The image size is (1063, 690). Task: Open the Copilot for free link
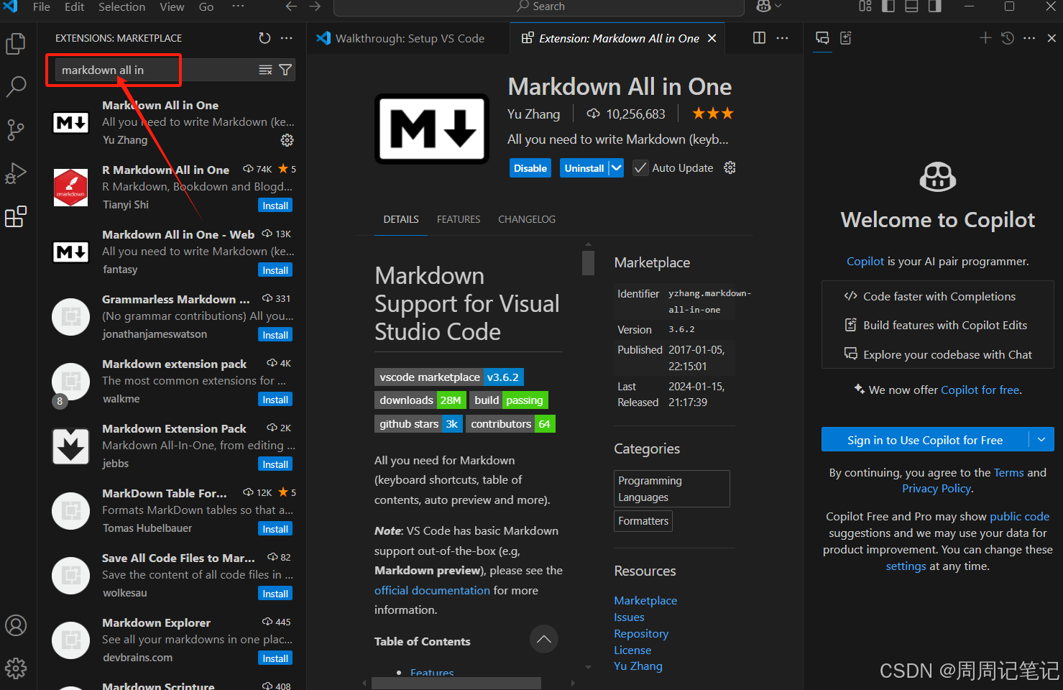click(980, 390)
